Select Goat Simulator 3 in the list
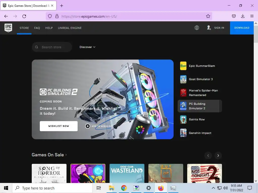Image resolution: width=258 pixels, height=193 pixels. pyautogui.click(x=200, y=79)
